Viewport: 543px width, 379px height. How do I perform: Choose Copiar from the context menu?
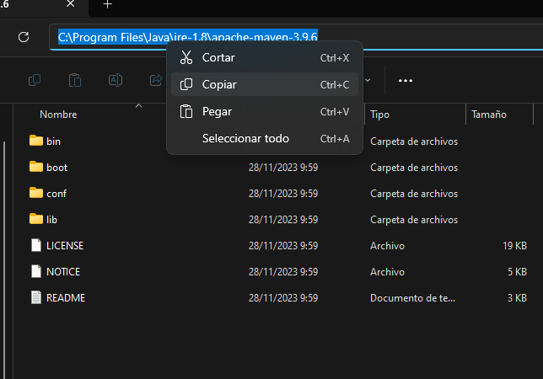tap(265, 84)
